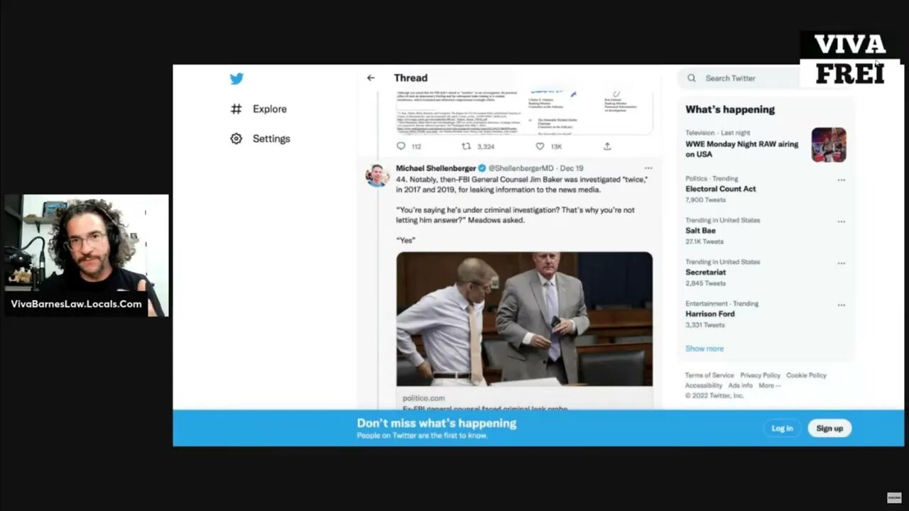Retweet the tweet with 3,324 retweets
The height and width of the screenshot is (511, 909).
(467, 146)
